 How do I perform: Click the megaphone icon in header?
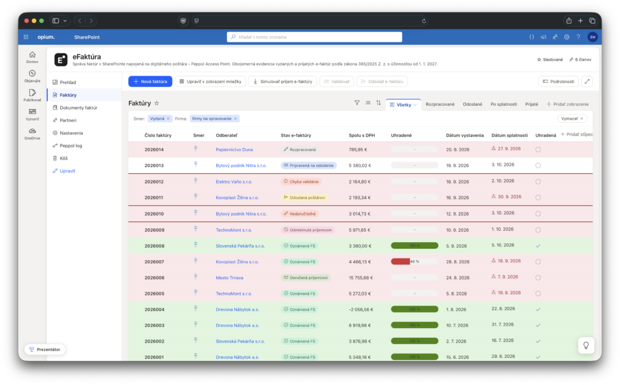[x=544, y=37]
